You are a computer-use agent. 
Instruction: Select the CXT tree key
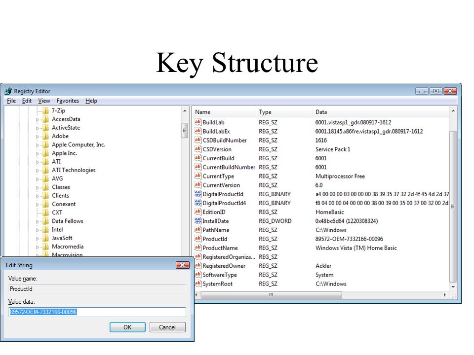click(57, 213)
